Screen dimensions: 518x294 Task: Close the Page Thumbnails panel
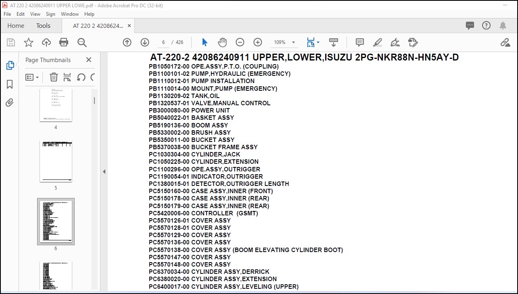pos(89,60)
